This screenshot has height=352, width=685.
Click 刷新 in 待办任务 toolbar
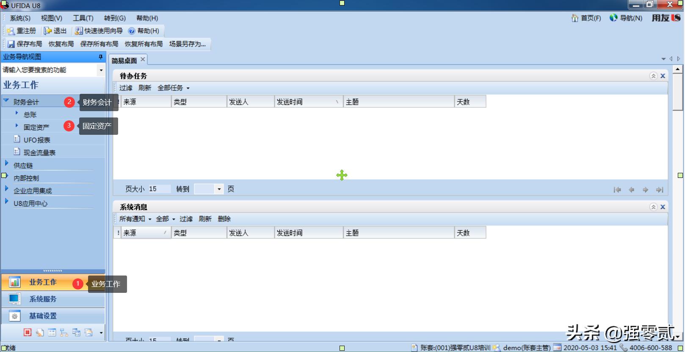coord(145,88)
